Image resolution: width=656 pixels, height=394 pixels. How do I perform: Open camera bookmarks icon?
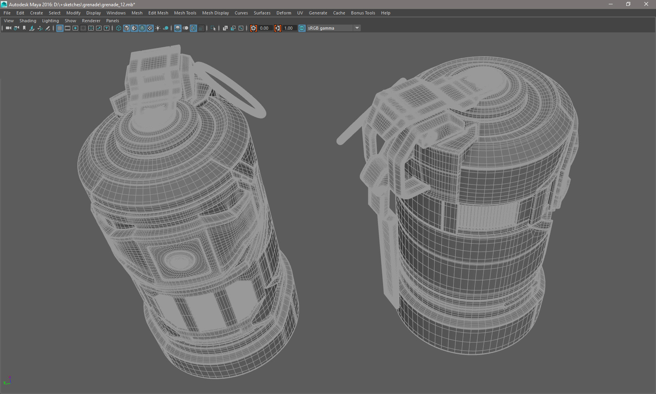(24, 28)
